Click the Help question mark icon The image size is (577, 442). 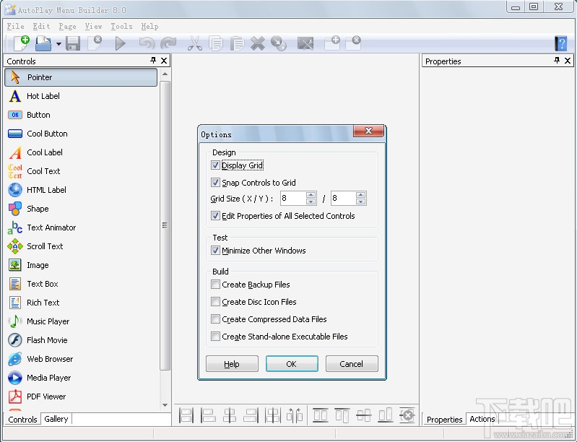[561, 43]
